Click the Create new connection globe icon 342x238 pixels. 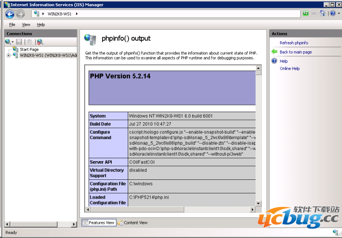point(8,42)
